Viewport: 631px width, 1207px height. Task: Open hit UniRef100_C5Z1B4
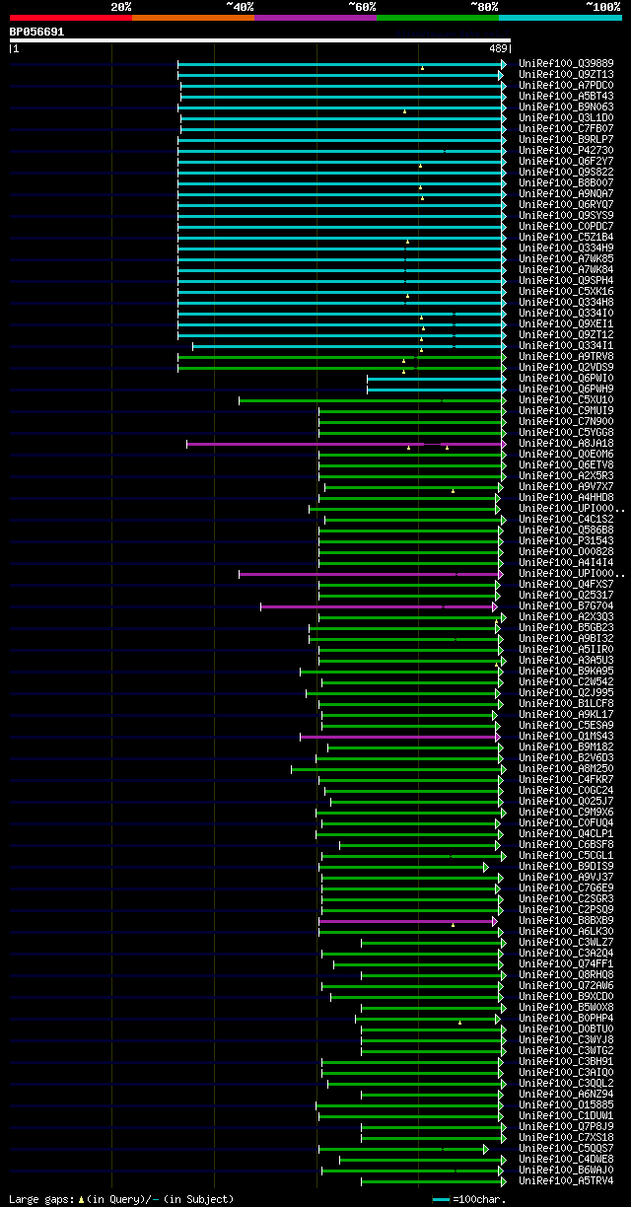566,237
